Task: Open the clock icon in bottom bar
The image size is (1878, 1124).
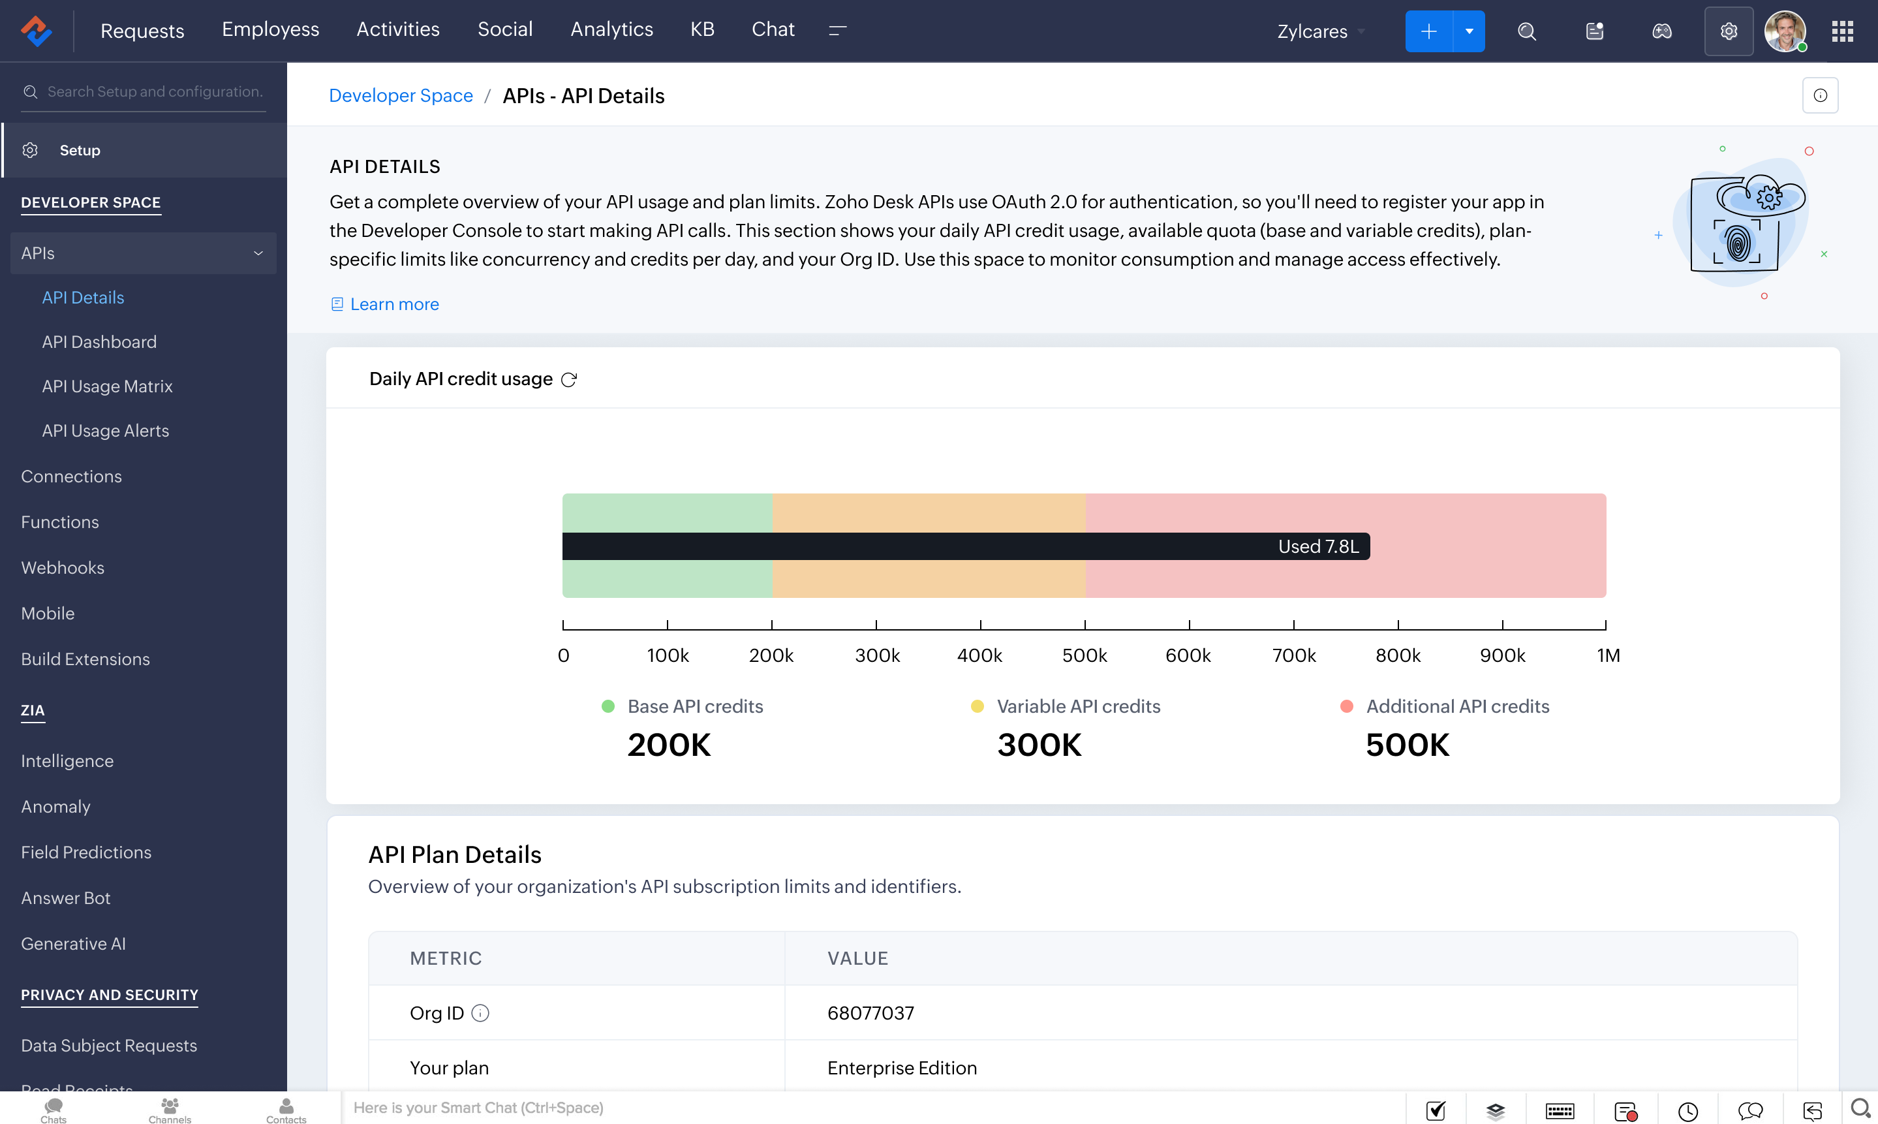Action: click(x=1687, y=1110)
